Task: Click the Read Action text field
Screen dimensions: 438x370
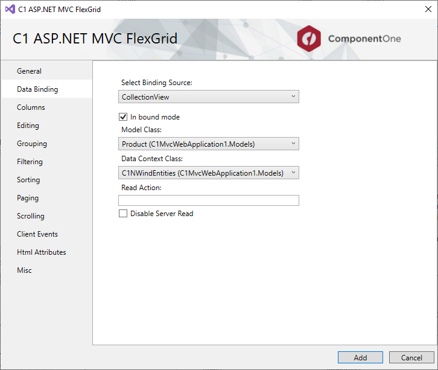Action: 208,200
